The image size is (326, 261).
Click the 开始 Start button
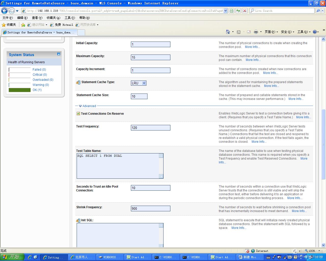pos(12,257)
